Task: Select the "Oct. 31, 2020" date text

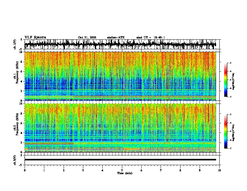Action: (87, 37)
